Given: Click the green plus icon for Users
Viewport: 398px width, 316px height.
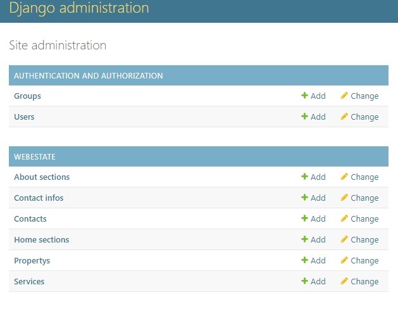Looking at the screenshot, I should point(304,117).
